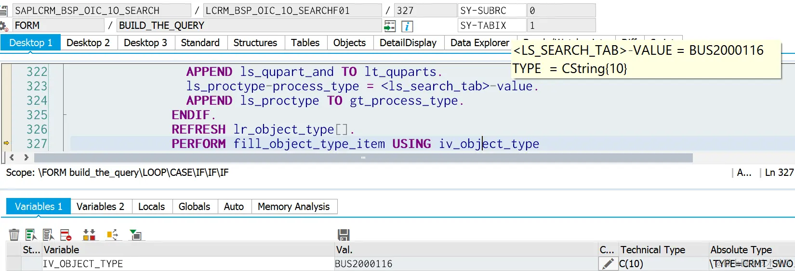Click the pencil edit icon in IV_OBJECT_TYPE row
This screenshot has width=795, height=271.
609,264
